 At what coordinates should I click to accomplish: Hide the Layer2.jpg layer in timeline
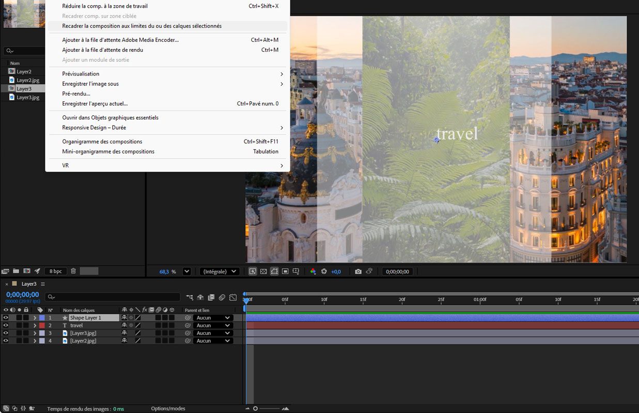coord(6,341)
